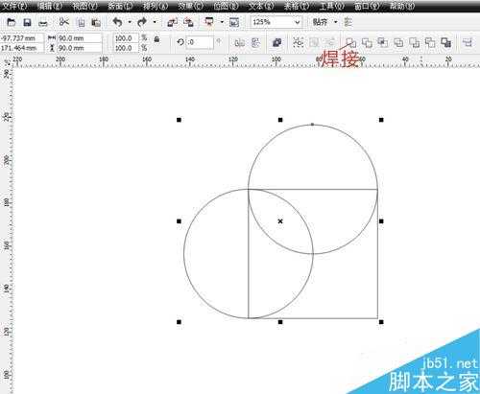Click the Paste clipboard icon
This screenshot has height=394, width=480.
(96, 22)
